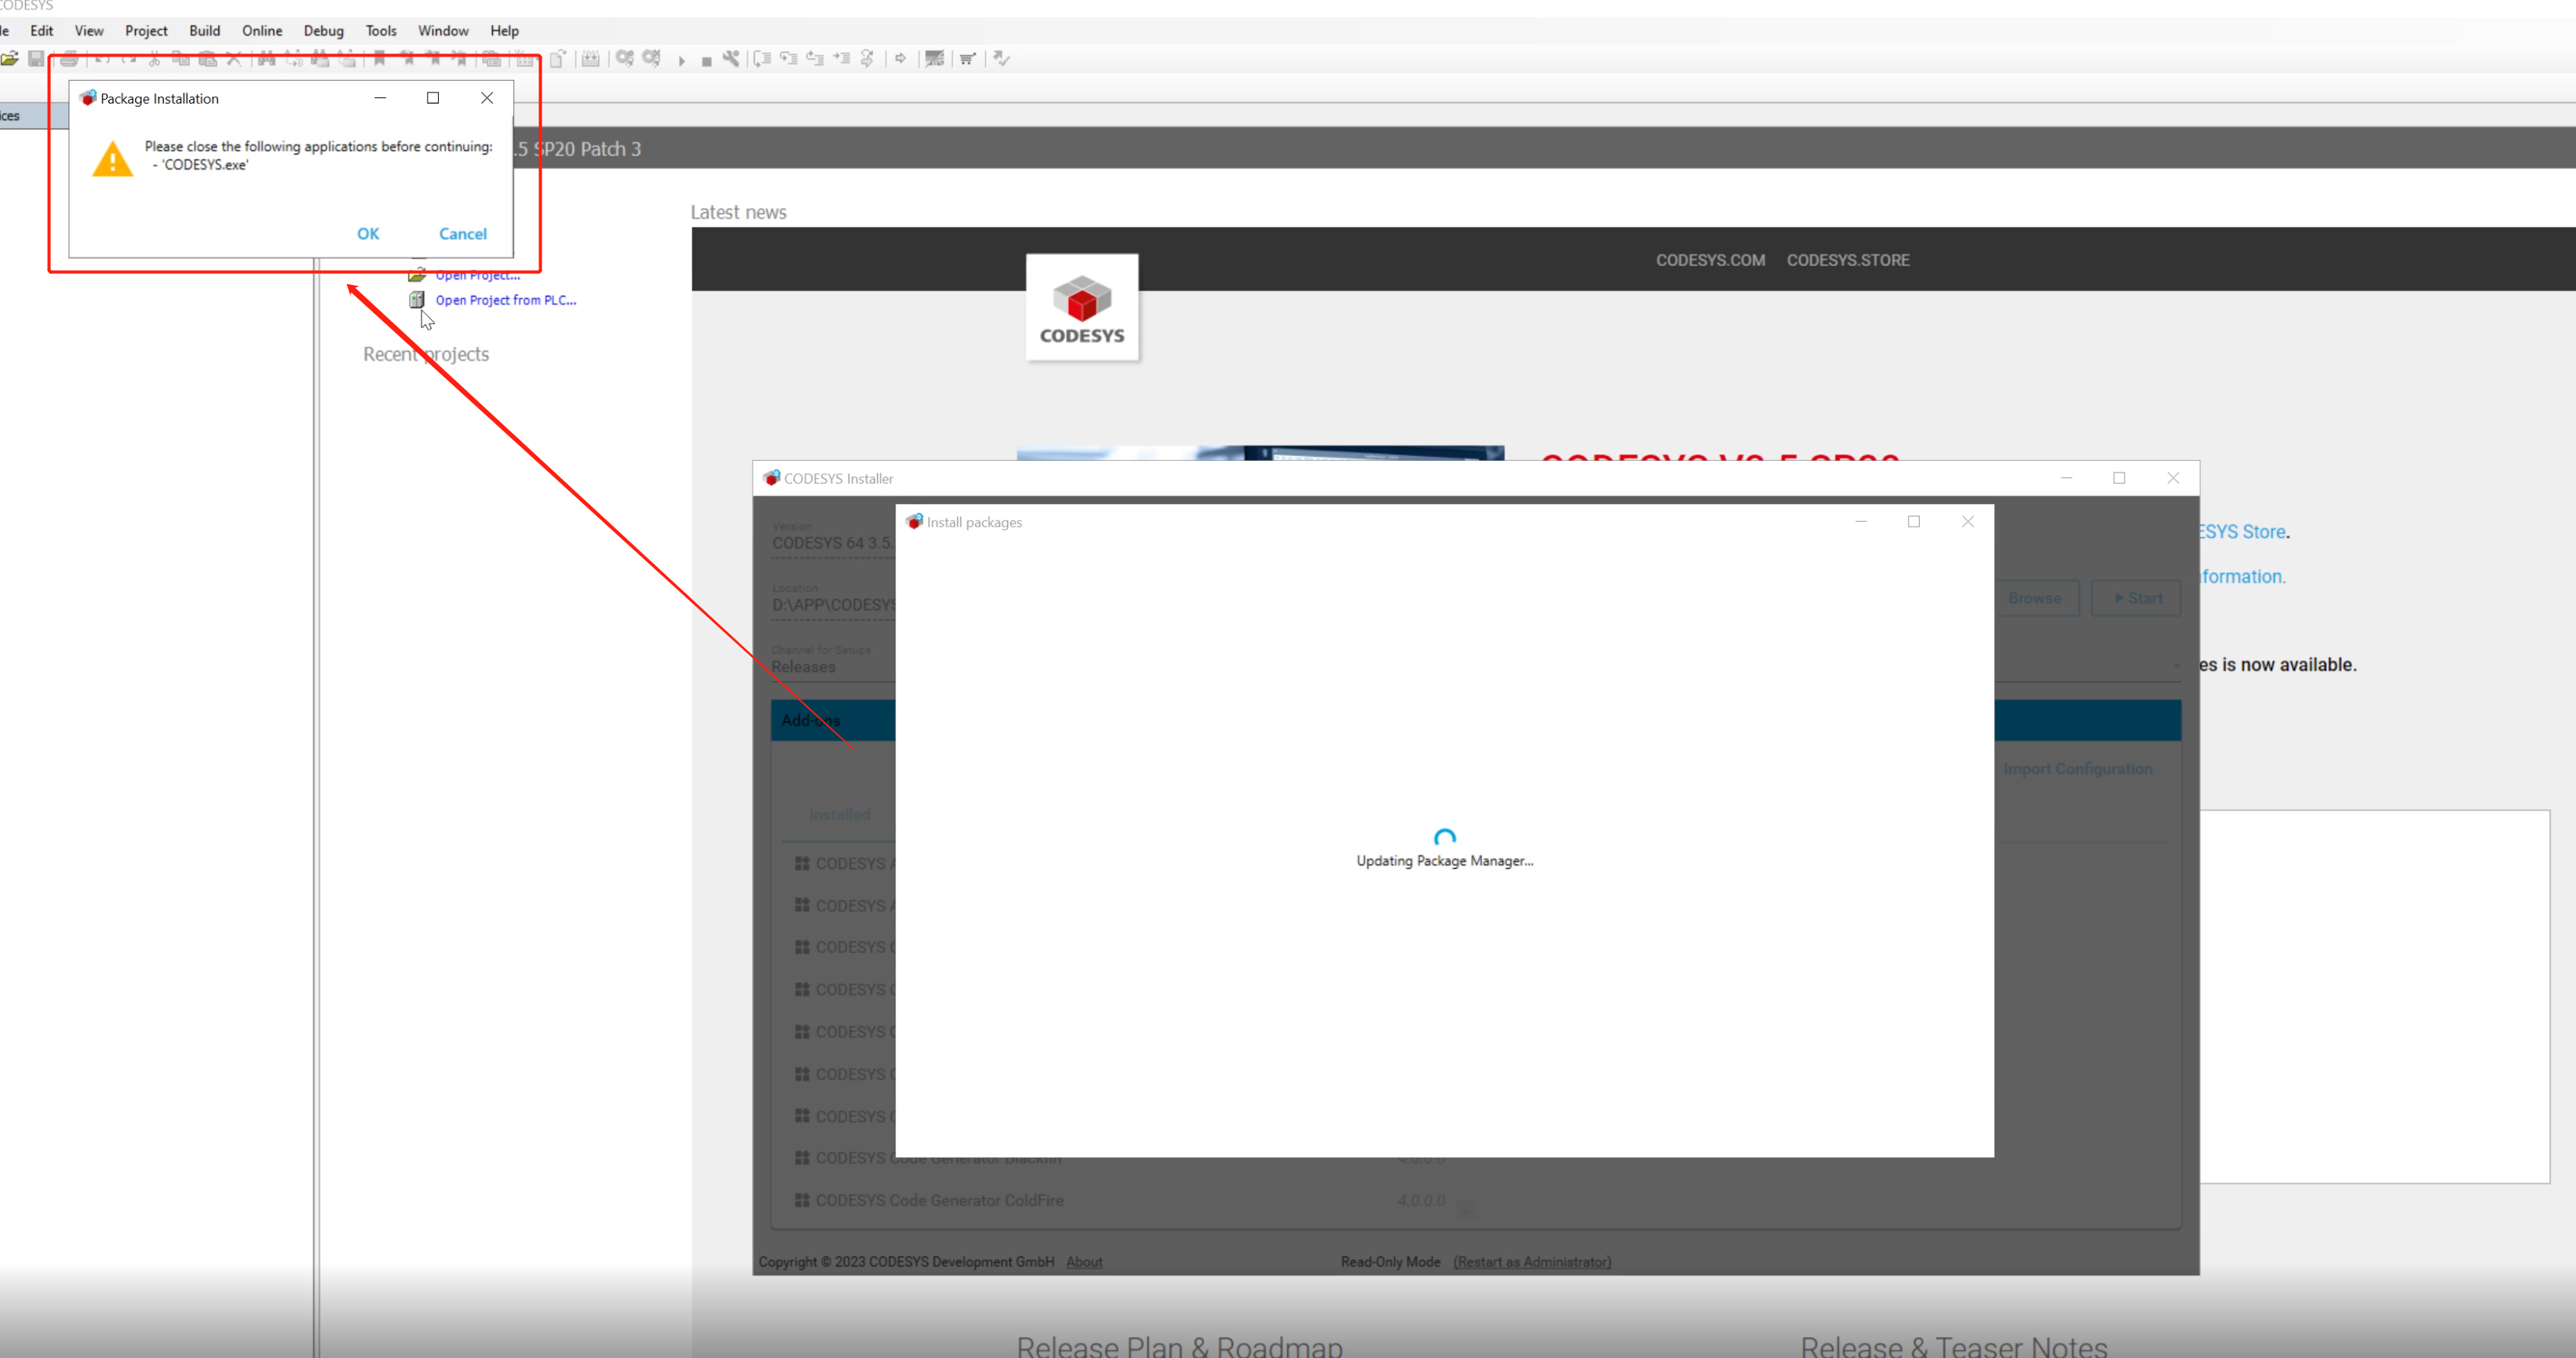
Task: Confirm with OK in Package Installation dialog
Action: click(368, 234)
